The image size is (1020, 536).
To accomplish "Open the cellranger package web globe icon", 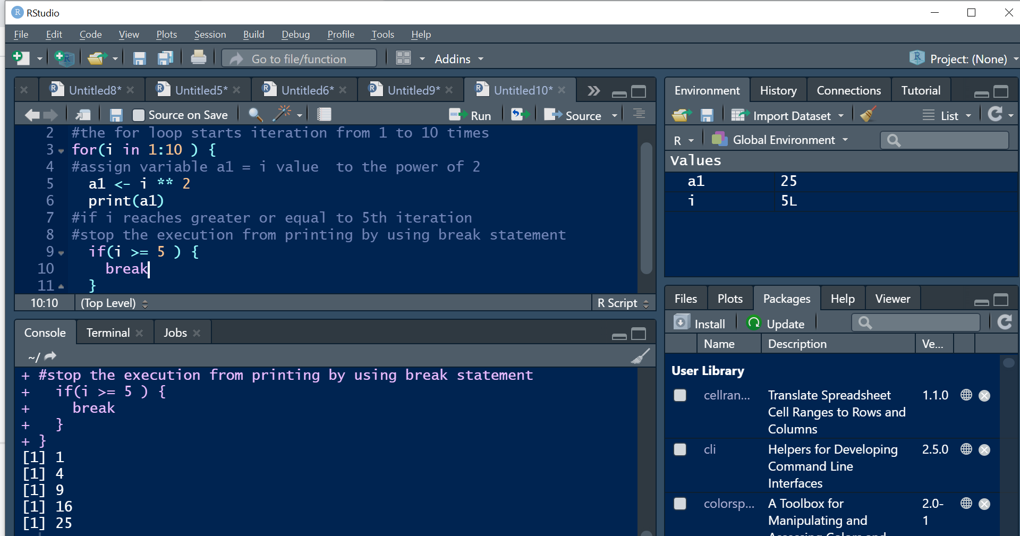I will click(966, 395).
